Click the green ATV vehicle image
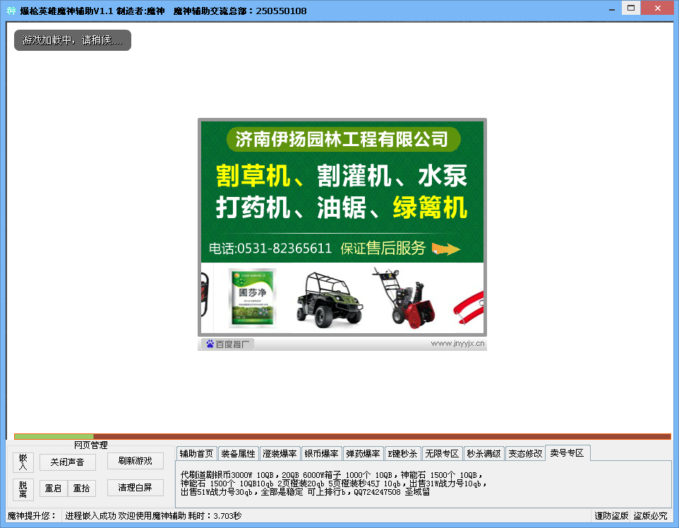 330,300
